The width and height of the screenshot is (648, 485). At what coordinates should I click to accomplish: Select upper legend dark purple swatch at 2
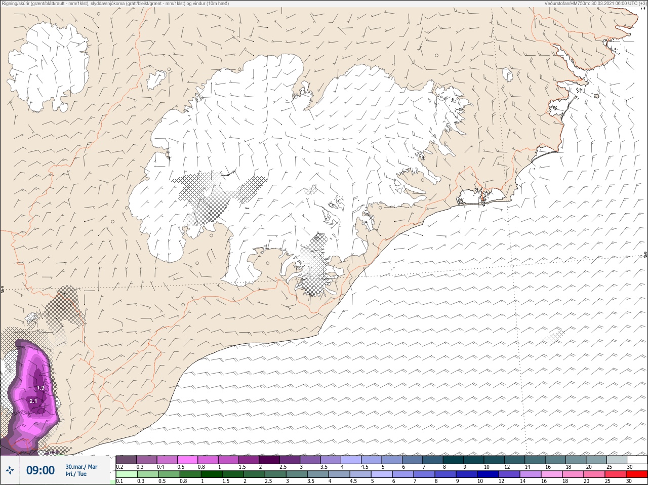(269, 460)
